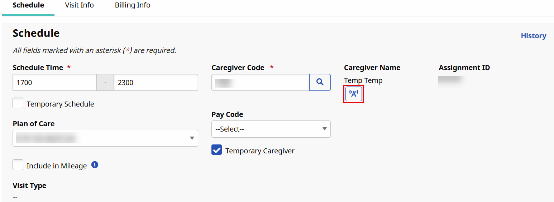The height and width of the screenshot is (202, 554).
Task: Uncheck the Temporary Caregiver checkbox
Action: [217, 150]
